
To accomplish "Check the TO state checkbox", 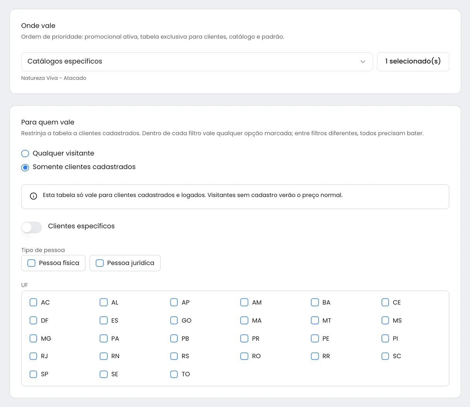I will tap(174, 374).
